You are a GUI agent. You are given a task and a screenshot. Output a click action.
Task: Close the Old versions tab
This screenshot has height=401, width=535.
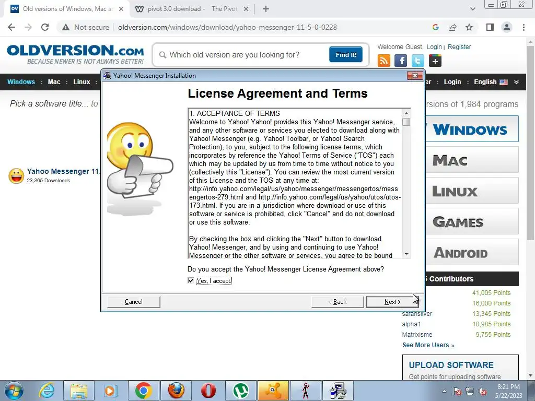[121, 9]
